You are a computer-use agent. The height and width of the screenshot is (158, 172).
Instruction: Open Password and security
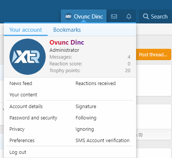(x=33, y=118)
